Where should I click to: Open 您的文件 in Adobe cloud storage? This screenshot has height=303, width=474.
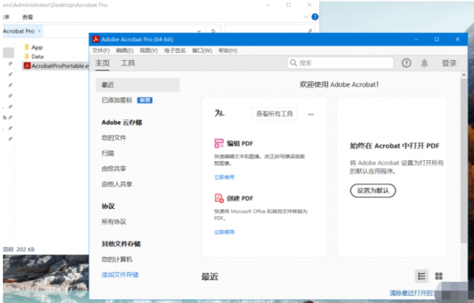(114, 138)
